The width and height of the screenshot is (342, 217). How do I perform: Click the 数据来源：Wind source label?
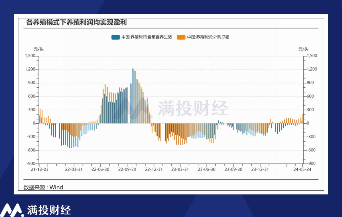pyautogui.click(x=43, y=187)
